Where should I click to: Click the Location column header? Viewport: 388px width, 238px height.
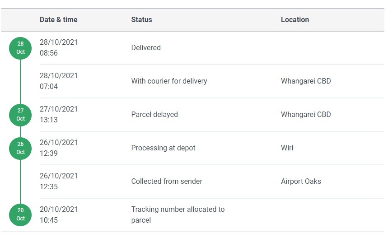tap(295, 19)
